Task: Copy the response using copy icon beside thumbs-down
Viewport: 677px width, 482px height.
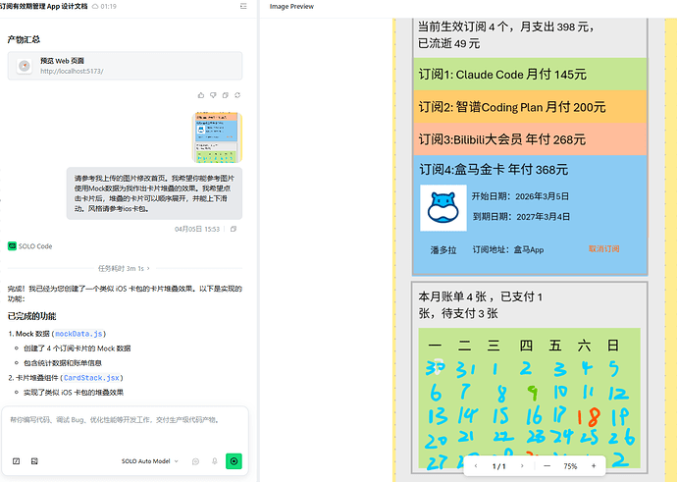Action: point(225,95)
